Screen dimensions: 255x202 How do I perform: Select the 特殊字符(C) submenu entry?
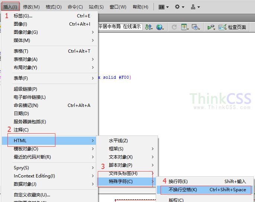(127, 181)
